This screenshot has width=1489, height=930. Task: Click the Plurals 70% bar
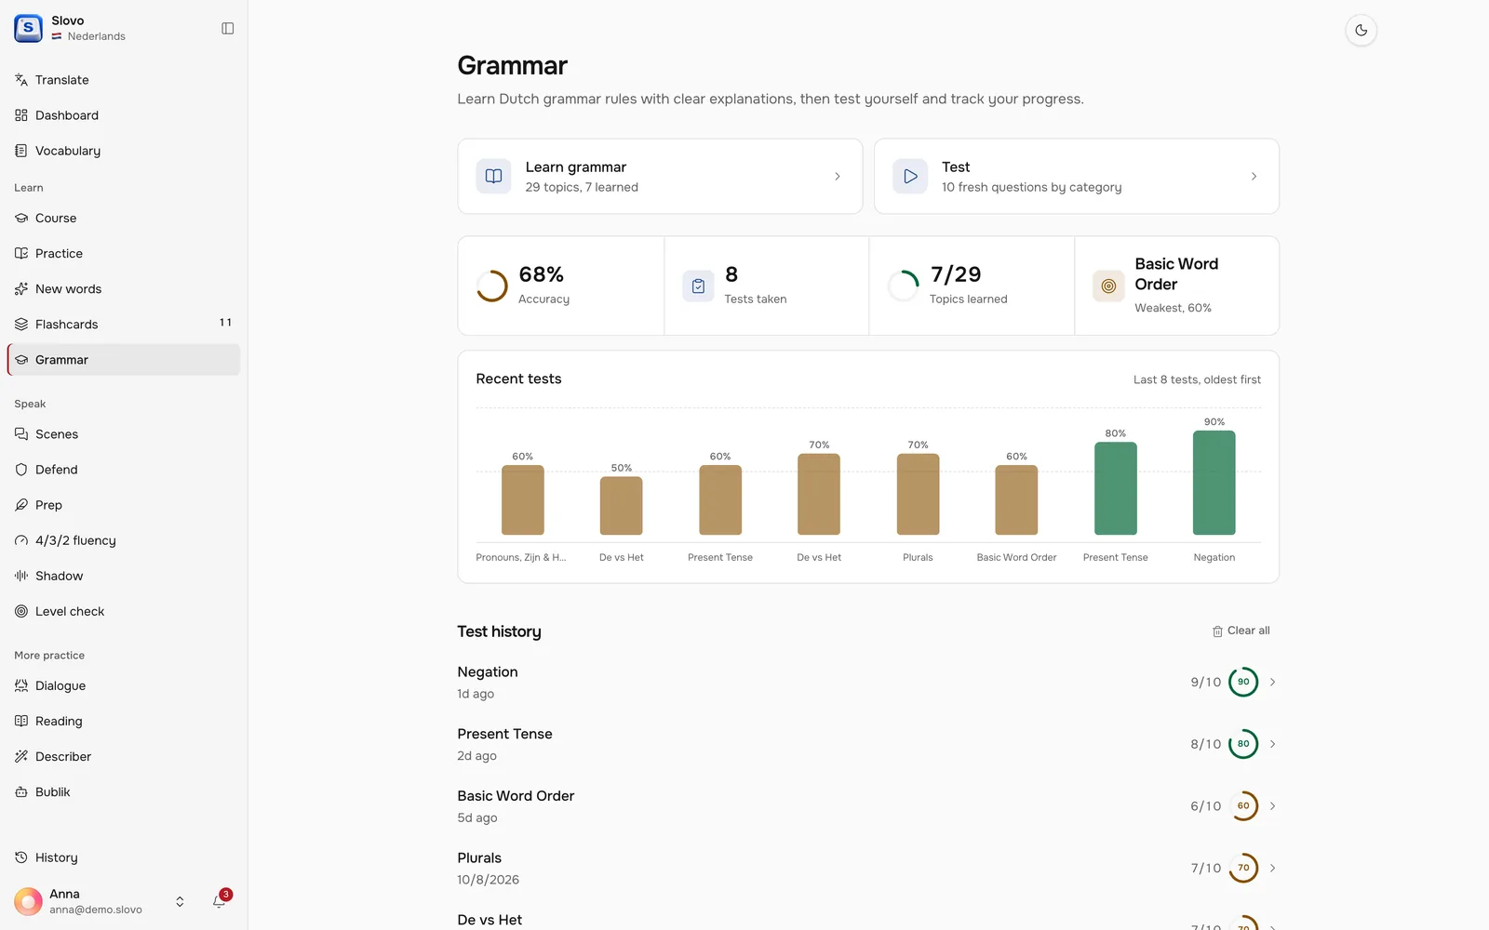point(918,494)
